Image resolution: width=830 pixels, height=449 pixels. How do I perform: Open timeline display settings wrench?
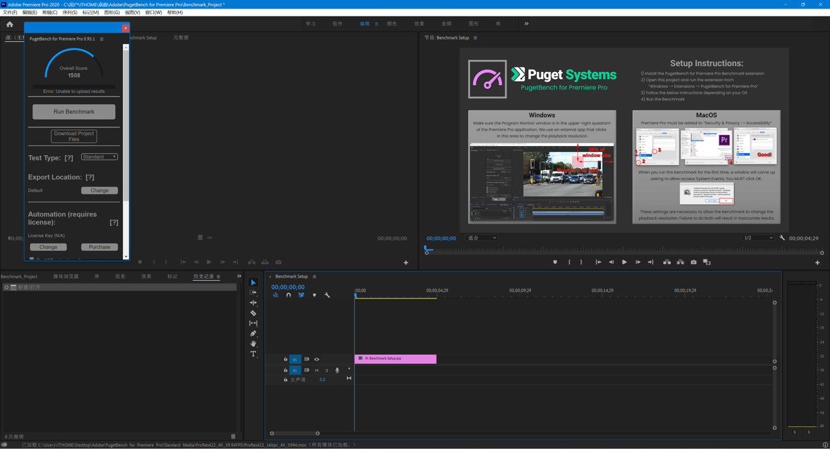point(327,295)
